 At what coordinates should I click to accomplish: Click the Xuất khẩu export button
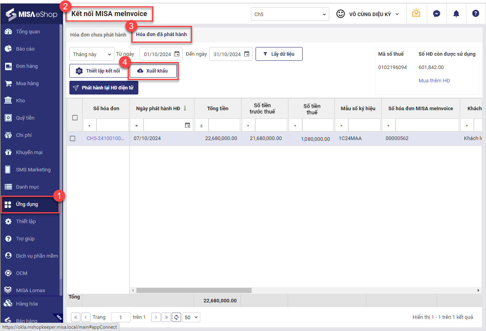coord(153,71)
